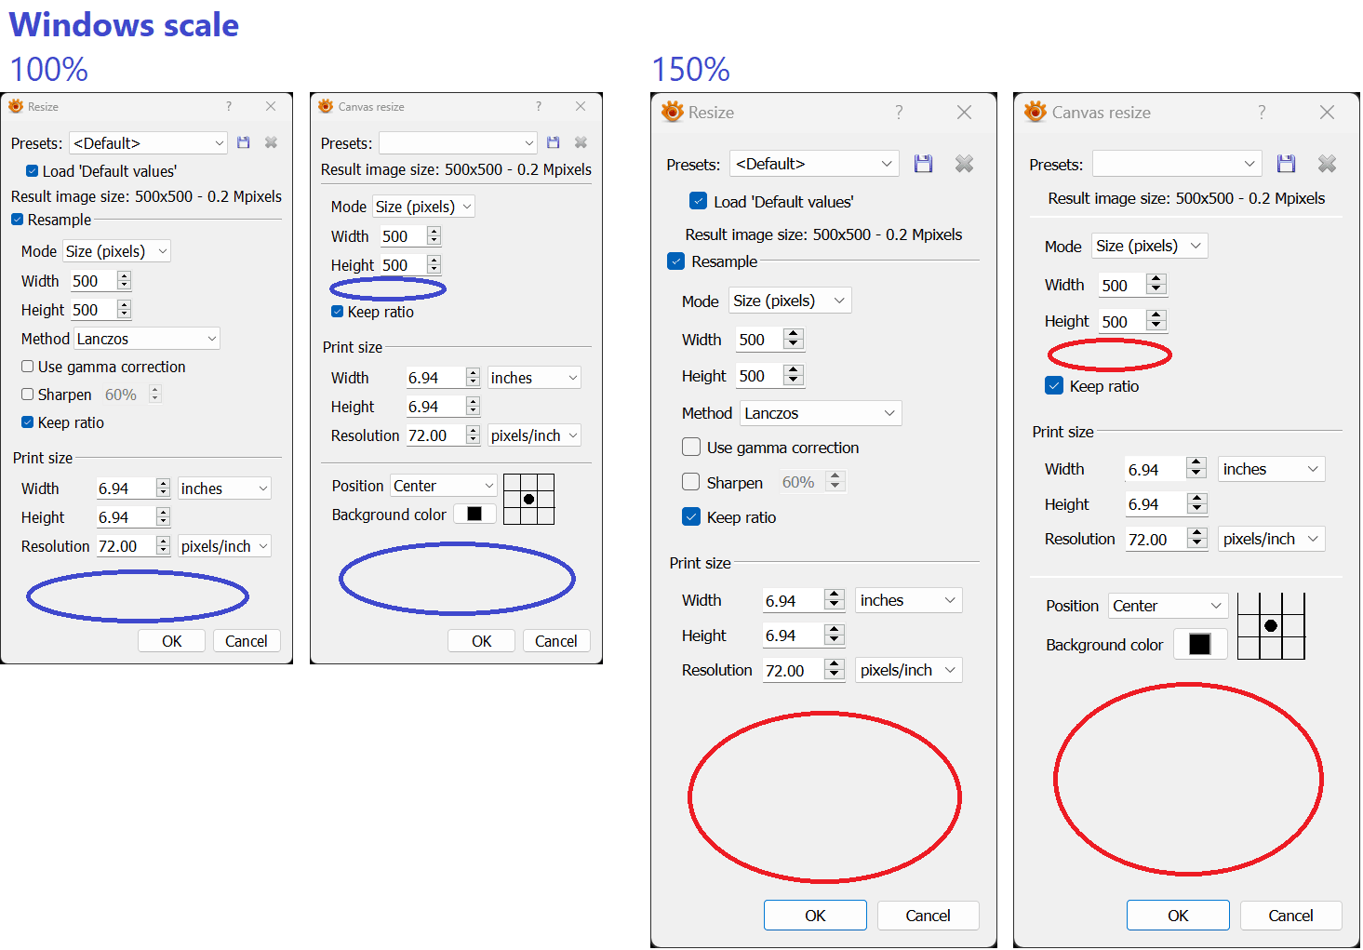1363x950 pixels.
Task: Open Presets dropdown in 150% Canvas resize dialog
Action: 1177,164
